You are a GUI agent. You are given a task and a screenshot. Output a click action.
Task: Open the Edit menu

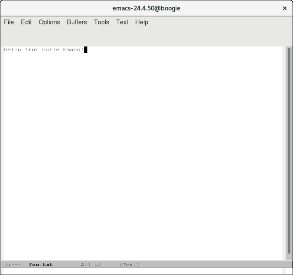point(27,22)
